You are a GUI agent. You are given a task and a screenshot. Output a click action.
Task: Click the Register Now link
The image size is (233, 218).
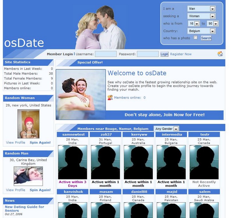[x=181, y=54]
